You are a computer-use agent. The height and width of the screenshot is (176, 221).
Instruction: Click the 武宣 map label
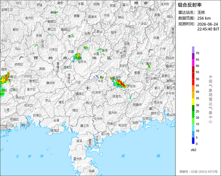coord(71,52)
